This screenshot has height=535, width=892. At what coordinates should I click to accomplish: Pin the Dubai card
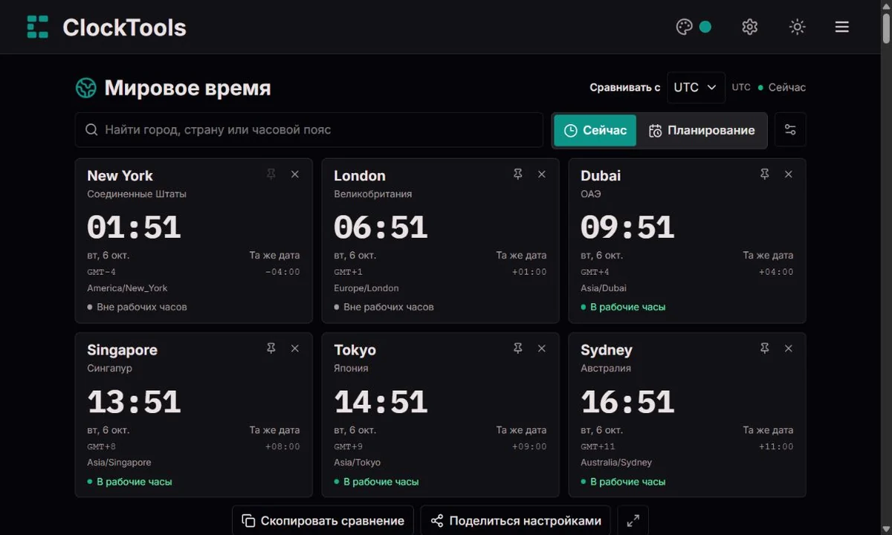765,174
